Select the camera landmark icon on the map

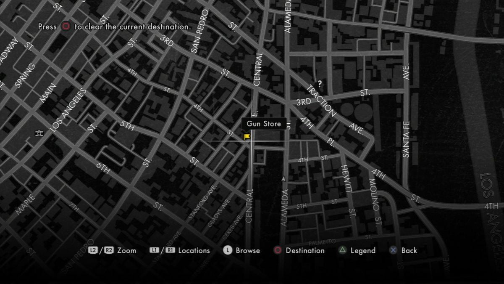point(39,133)
